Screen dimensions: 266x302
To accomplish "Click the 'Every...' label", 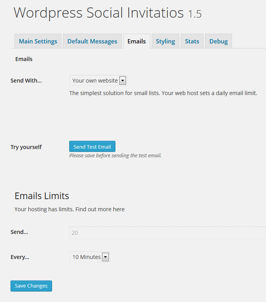I will (x=20, y=257).
